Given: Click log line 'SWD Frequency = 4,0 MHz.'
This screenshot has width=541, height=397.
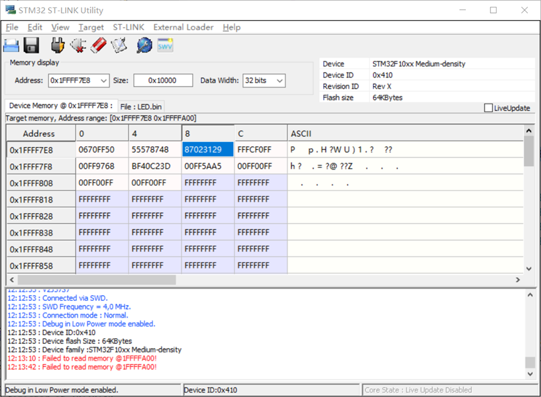Looking at the screenshot, I should [69, 306].
